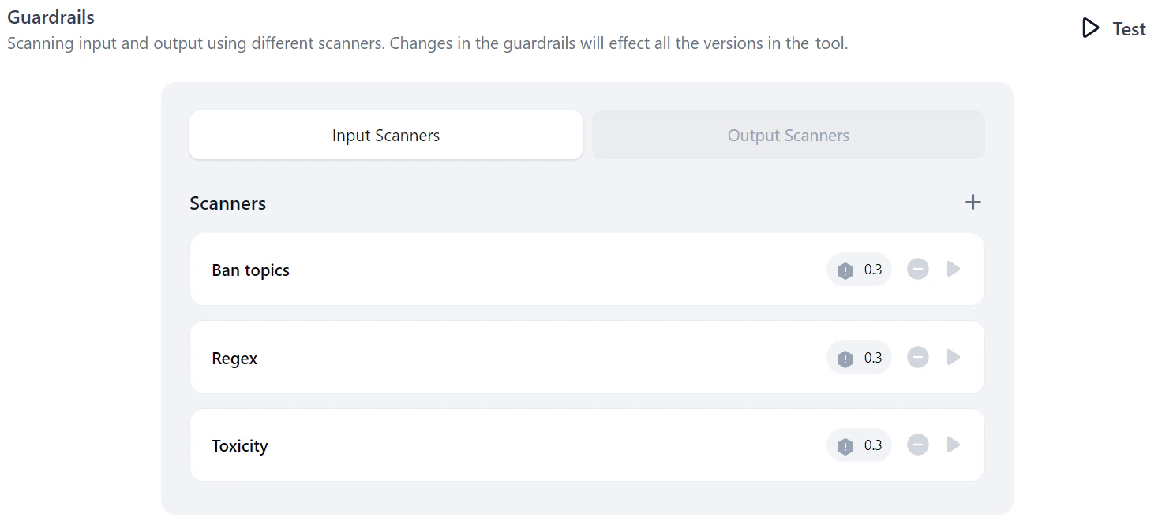Screen dimensions: 1158x521
Task: Click the 0.3 threshold badge on Toxicity
Action: click(872, 445)
